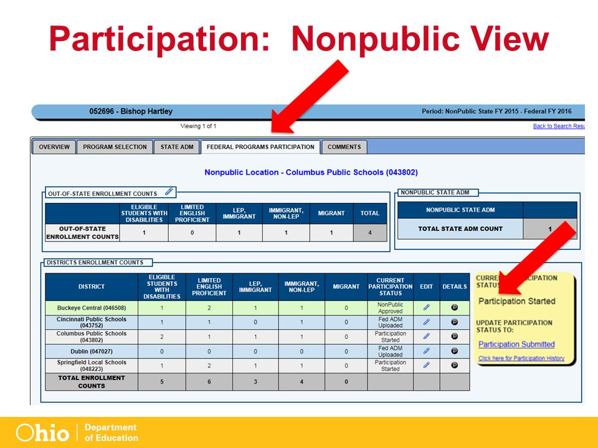Select the Cincinnati Public Schools (043752) district name

[x=92, y=322]
